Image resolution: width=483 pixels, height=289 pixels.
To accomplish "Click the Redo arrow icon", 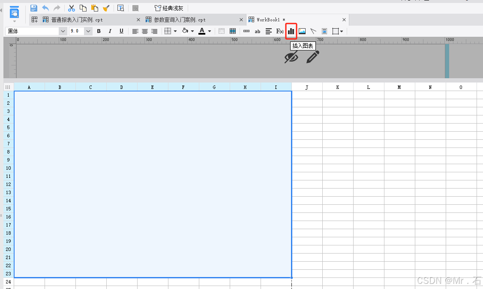I will point(57,8).
